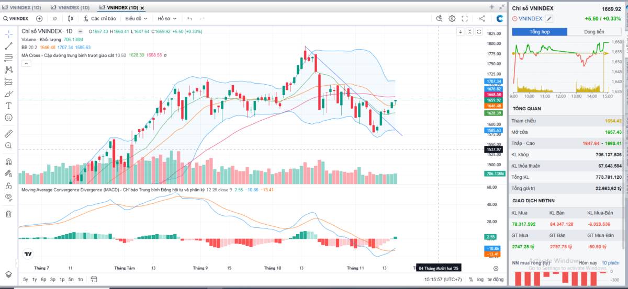Open the forecasting and measurement tool
628x289 pixels.
[8, 82]
